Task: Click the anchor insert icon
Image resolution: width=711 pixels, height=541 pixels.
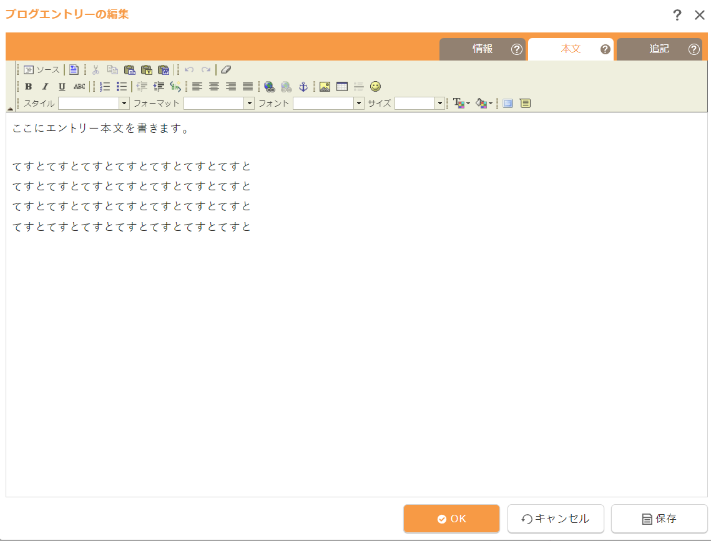Action: [x=303, y=87]
